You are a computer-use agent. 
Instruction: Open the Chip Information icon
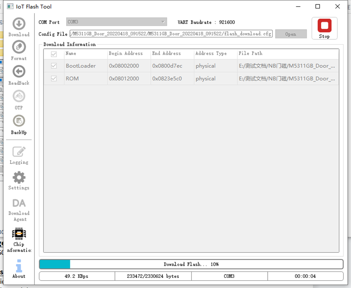19,234
